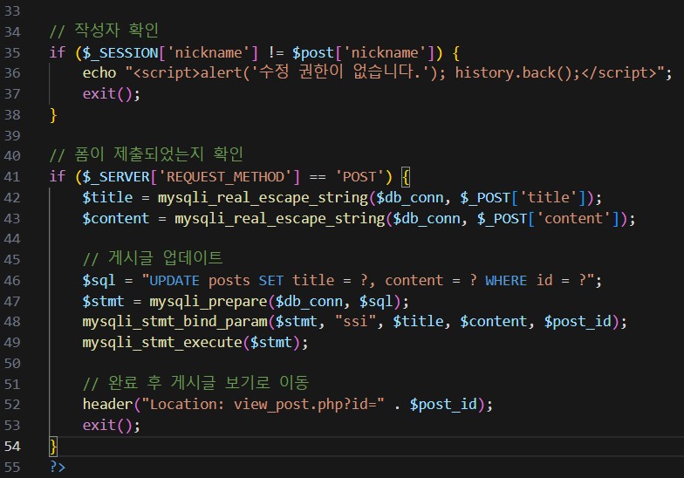The image size is (684, 478).
Task: Click the header function on line 52
Action: click(107, 405)
